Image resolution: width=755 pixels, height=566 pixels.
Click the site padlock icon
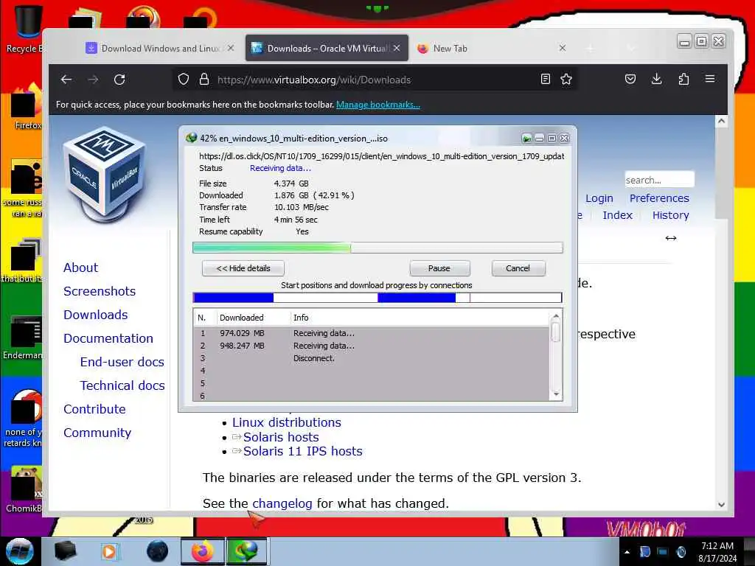coord(204,80)
